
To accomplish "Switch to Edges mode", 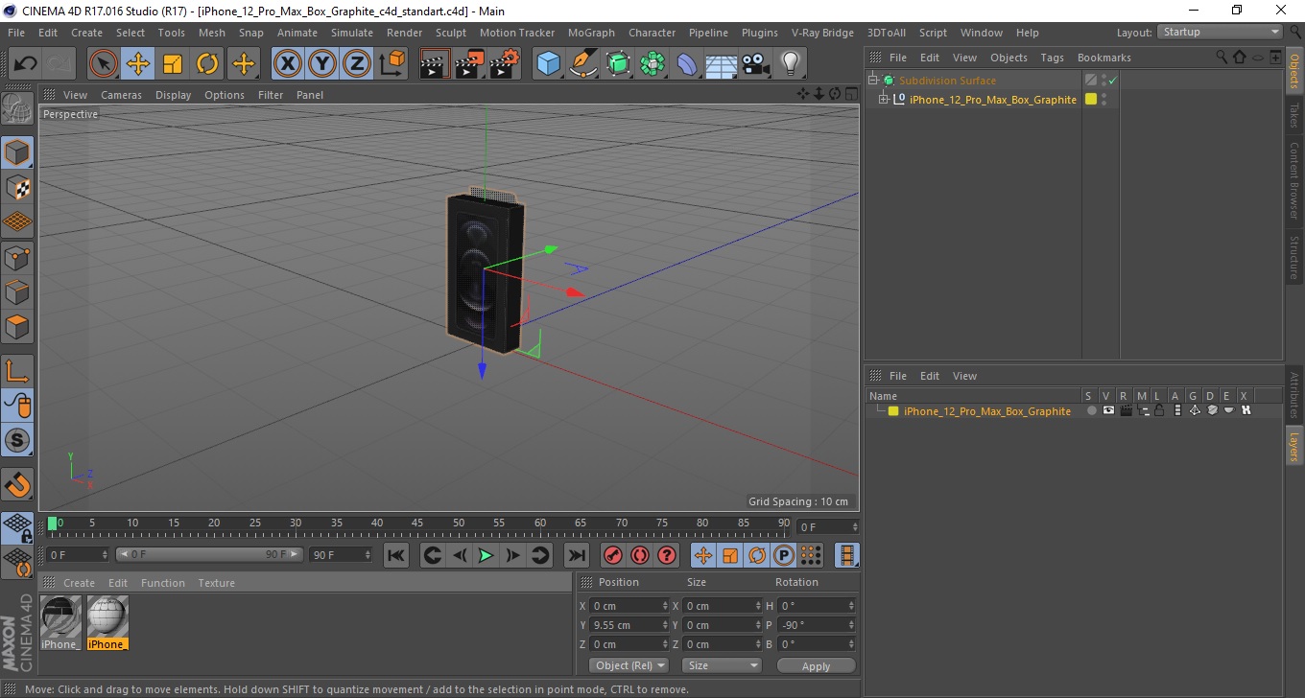I will 17,291.
